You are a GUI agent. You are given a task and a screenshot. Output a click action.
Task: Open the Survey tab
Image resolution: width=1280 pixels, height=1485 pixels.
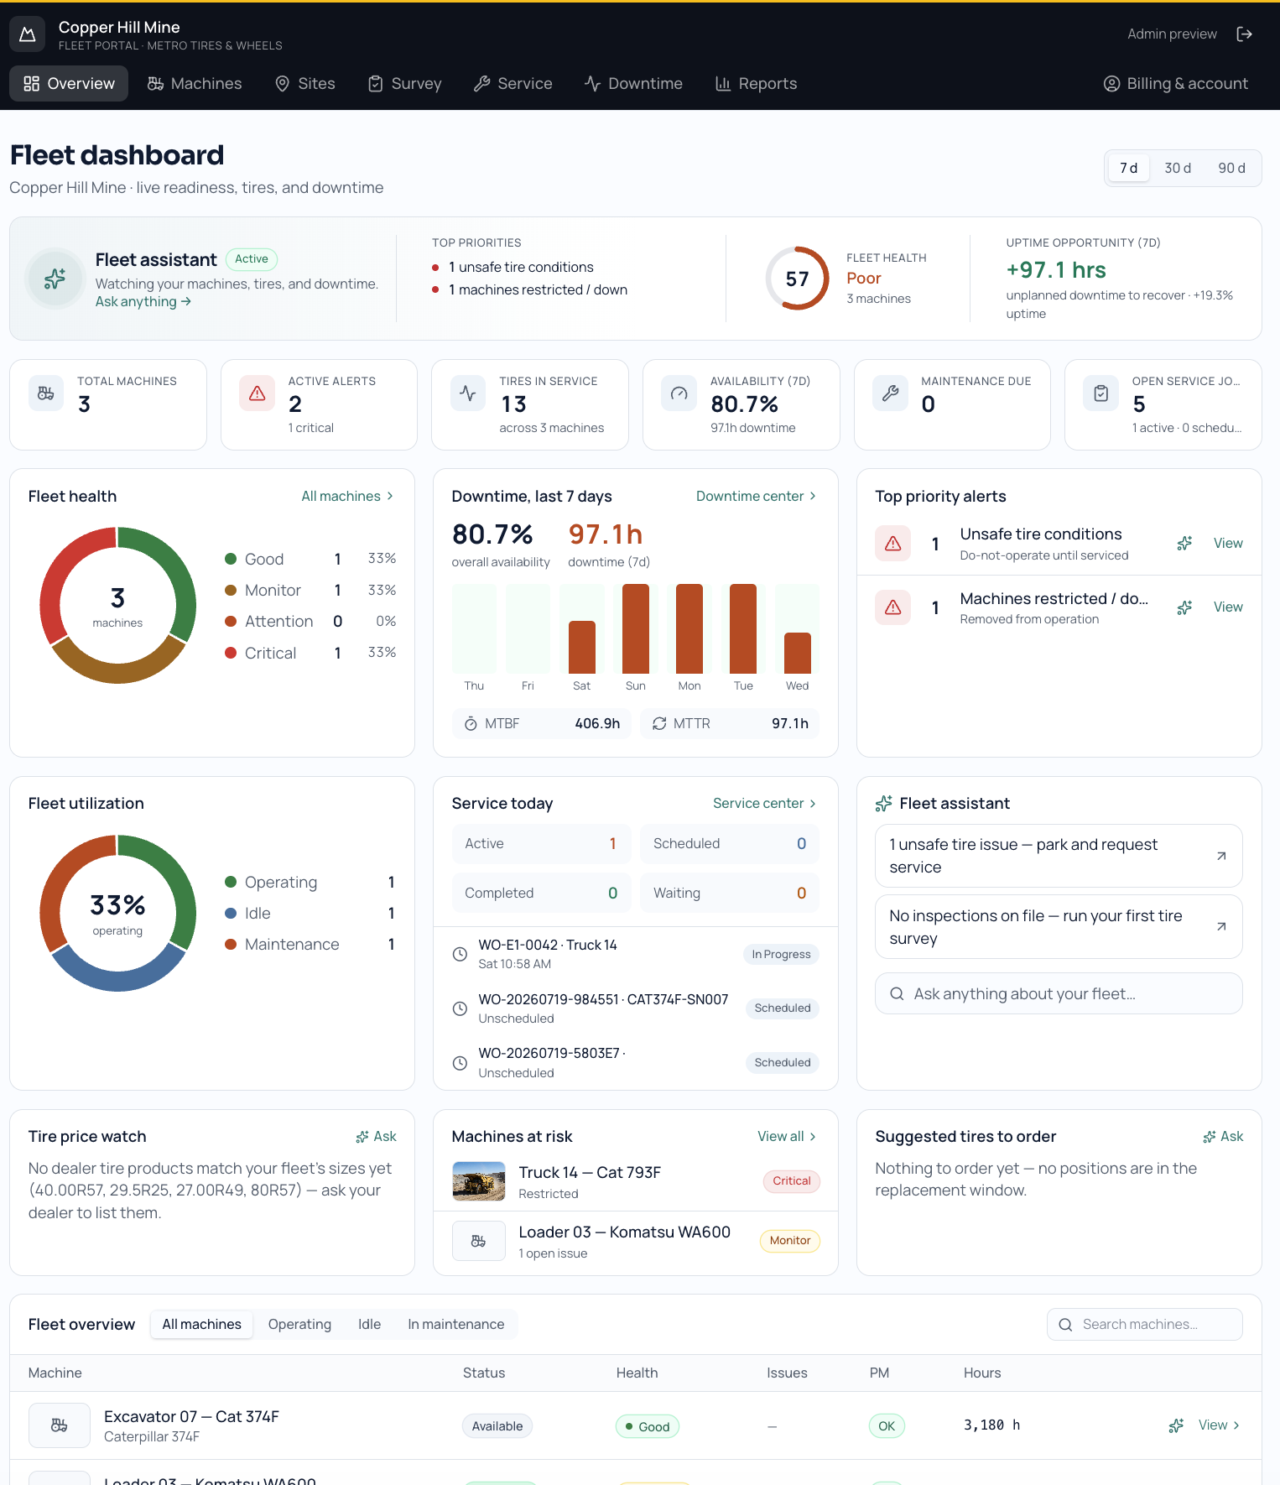coord(405,84)
